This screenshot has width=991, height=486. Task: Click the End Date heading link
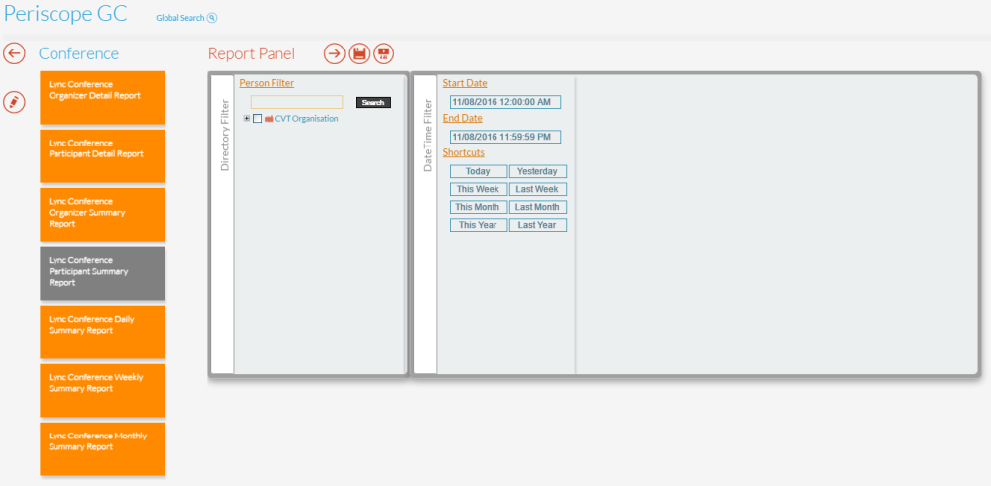463,118
